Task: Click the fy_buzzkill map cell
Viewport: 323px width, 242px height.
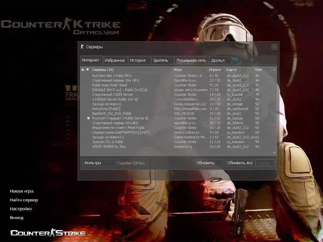Action: [x=235, y=95]
